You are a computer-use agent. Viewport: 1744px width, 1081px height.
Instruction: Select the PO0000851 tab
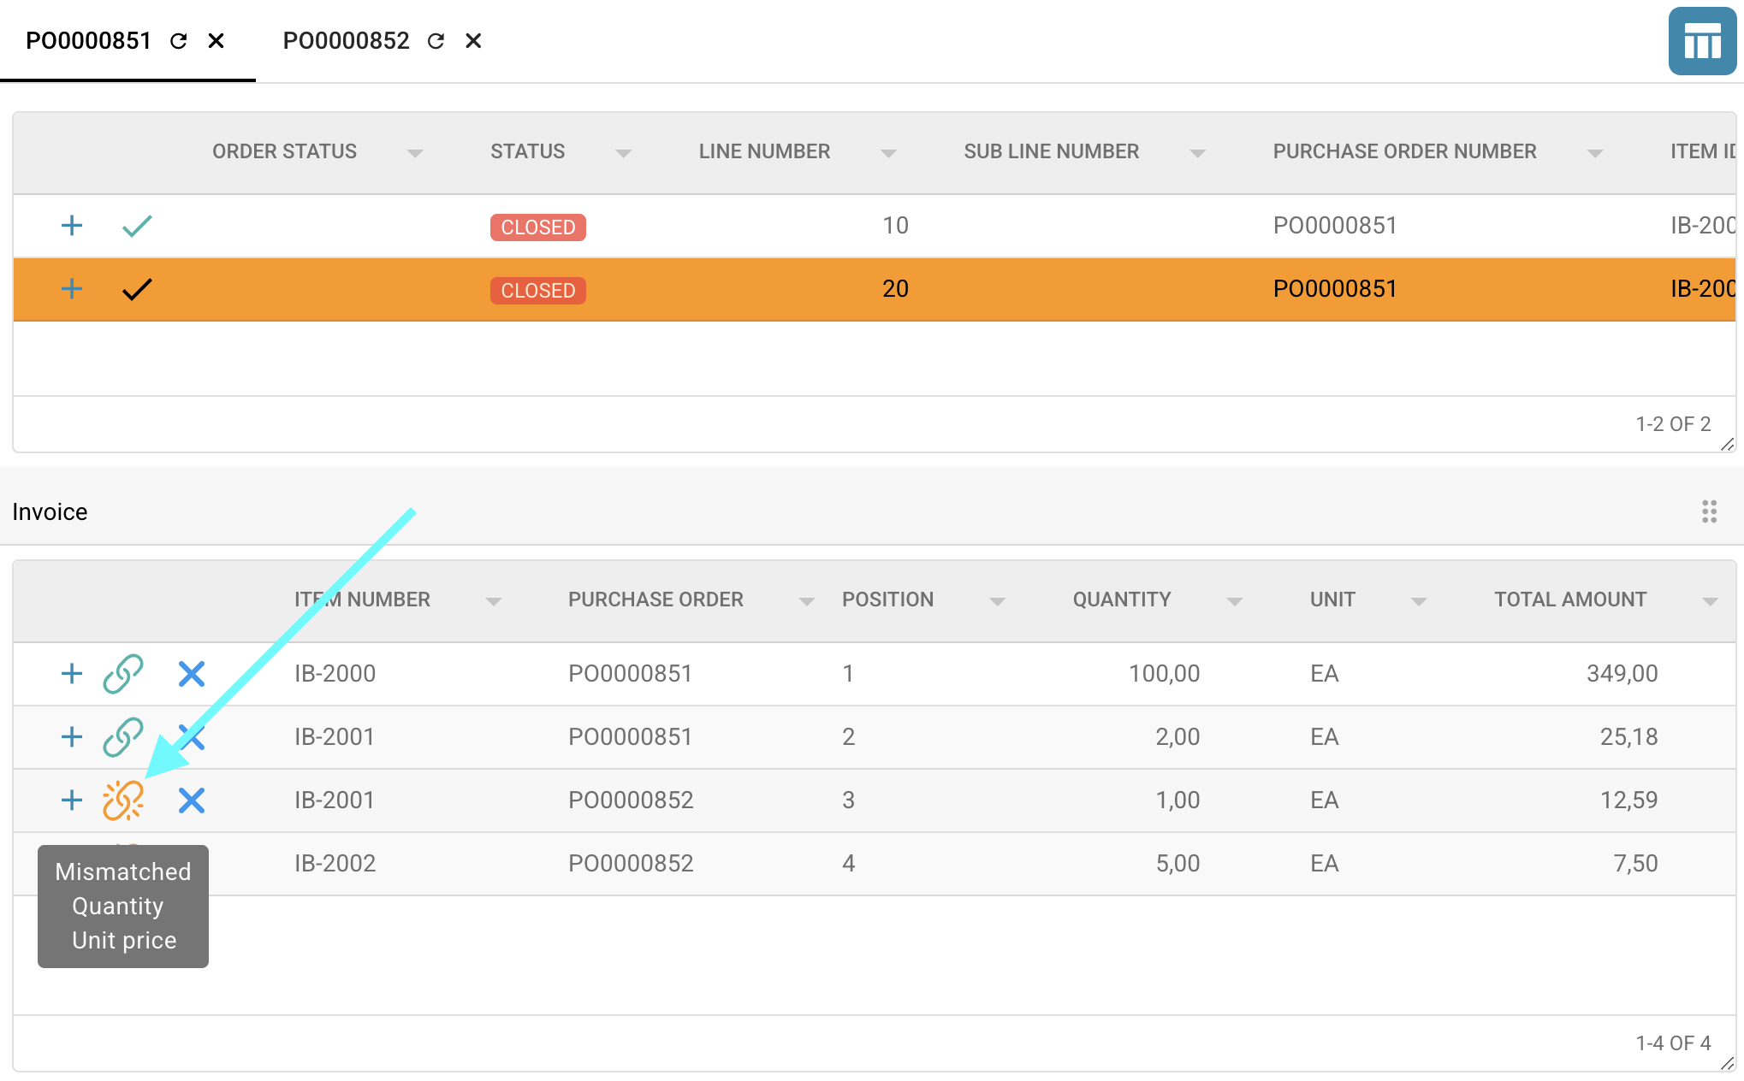[88, 41]
